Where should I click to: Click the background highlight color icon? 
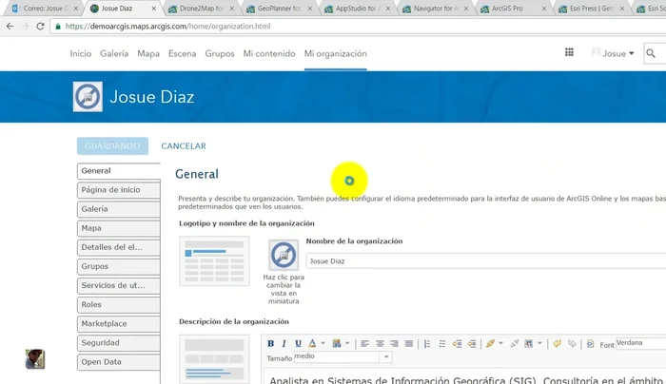337,343
